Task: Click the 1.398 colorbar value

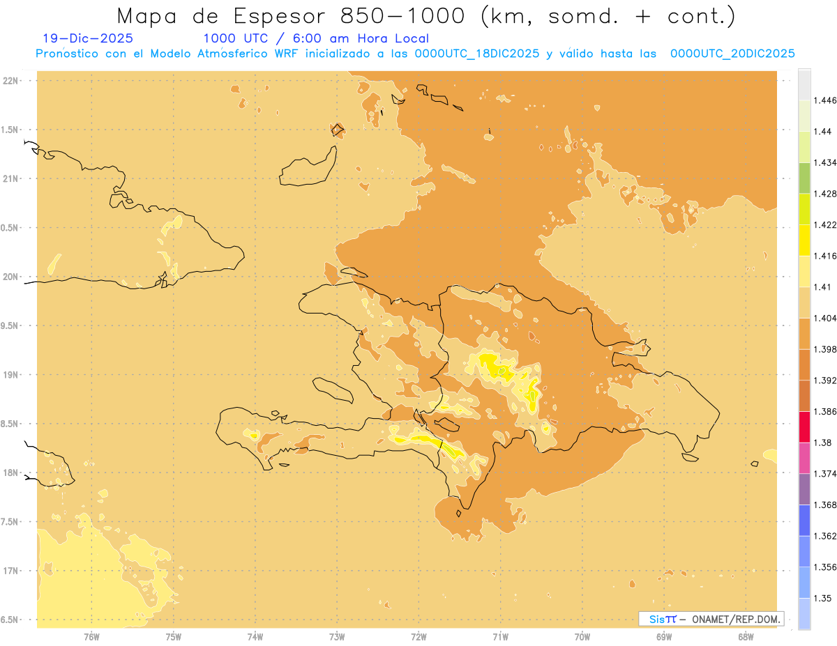Action: [x=826, y=349]
